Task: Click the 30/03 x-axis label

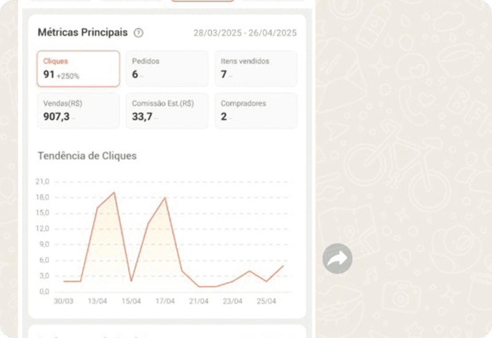Action: pos(63,301)
